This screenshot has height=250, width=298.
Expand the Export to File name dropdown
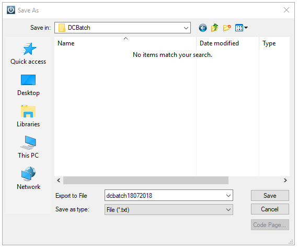(228, 195)
